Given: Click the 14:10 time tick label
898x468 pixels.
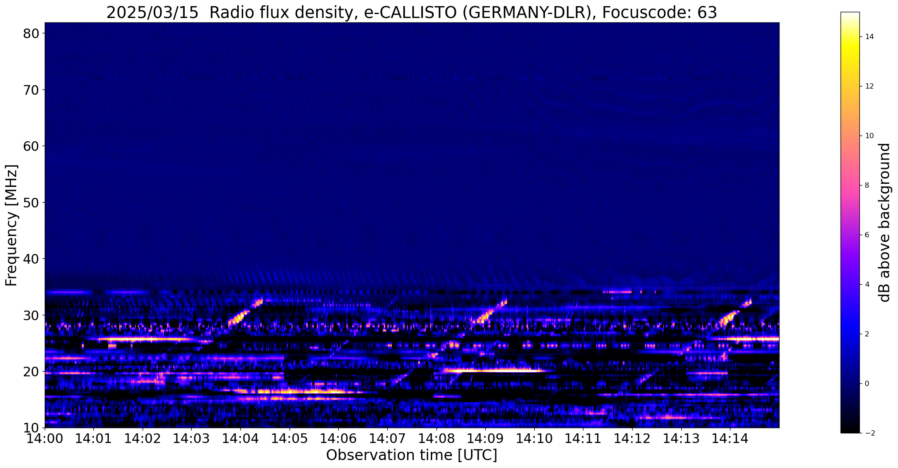Looking at the screenshot, I should coord(534,438).
